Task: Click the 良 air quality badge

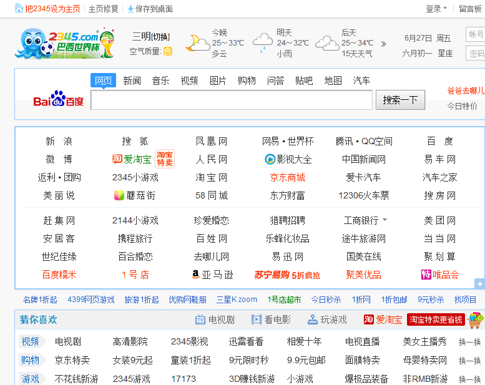Action: point(168,51)
